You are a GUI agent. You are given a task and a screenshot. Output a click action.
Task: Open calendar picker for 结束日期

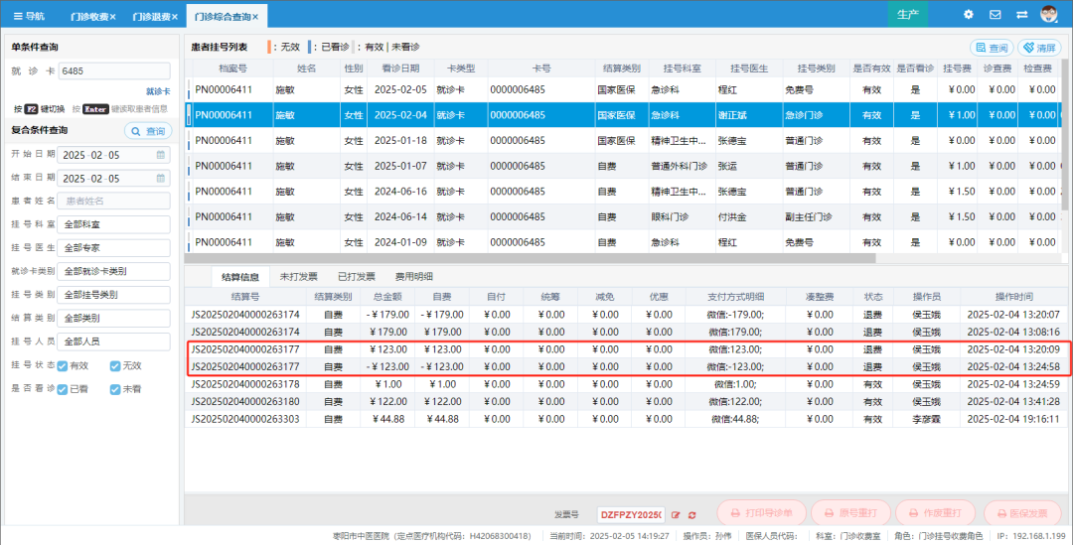coord(161,179)
